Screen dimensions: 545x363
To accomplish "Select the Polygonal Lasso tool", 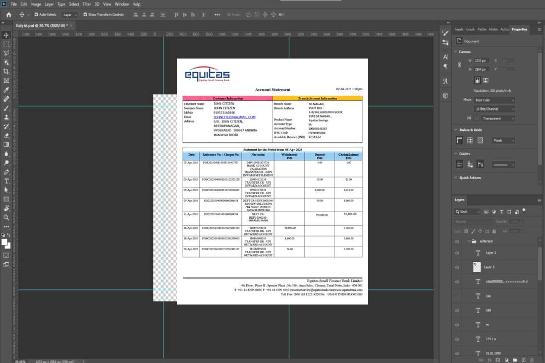I will (x=6, y=53).
